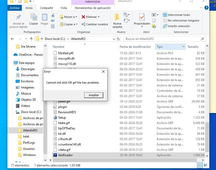Expand the Eliminar options arrow
The image size is (216, 170).
point(99,17)
